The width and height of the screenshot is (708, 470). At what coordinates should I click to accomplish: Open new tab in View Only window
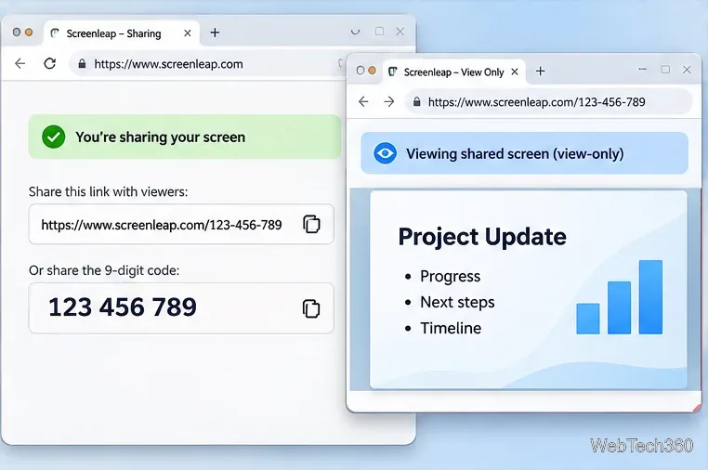541,72
